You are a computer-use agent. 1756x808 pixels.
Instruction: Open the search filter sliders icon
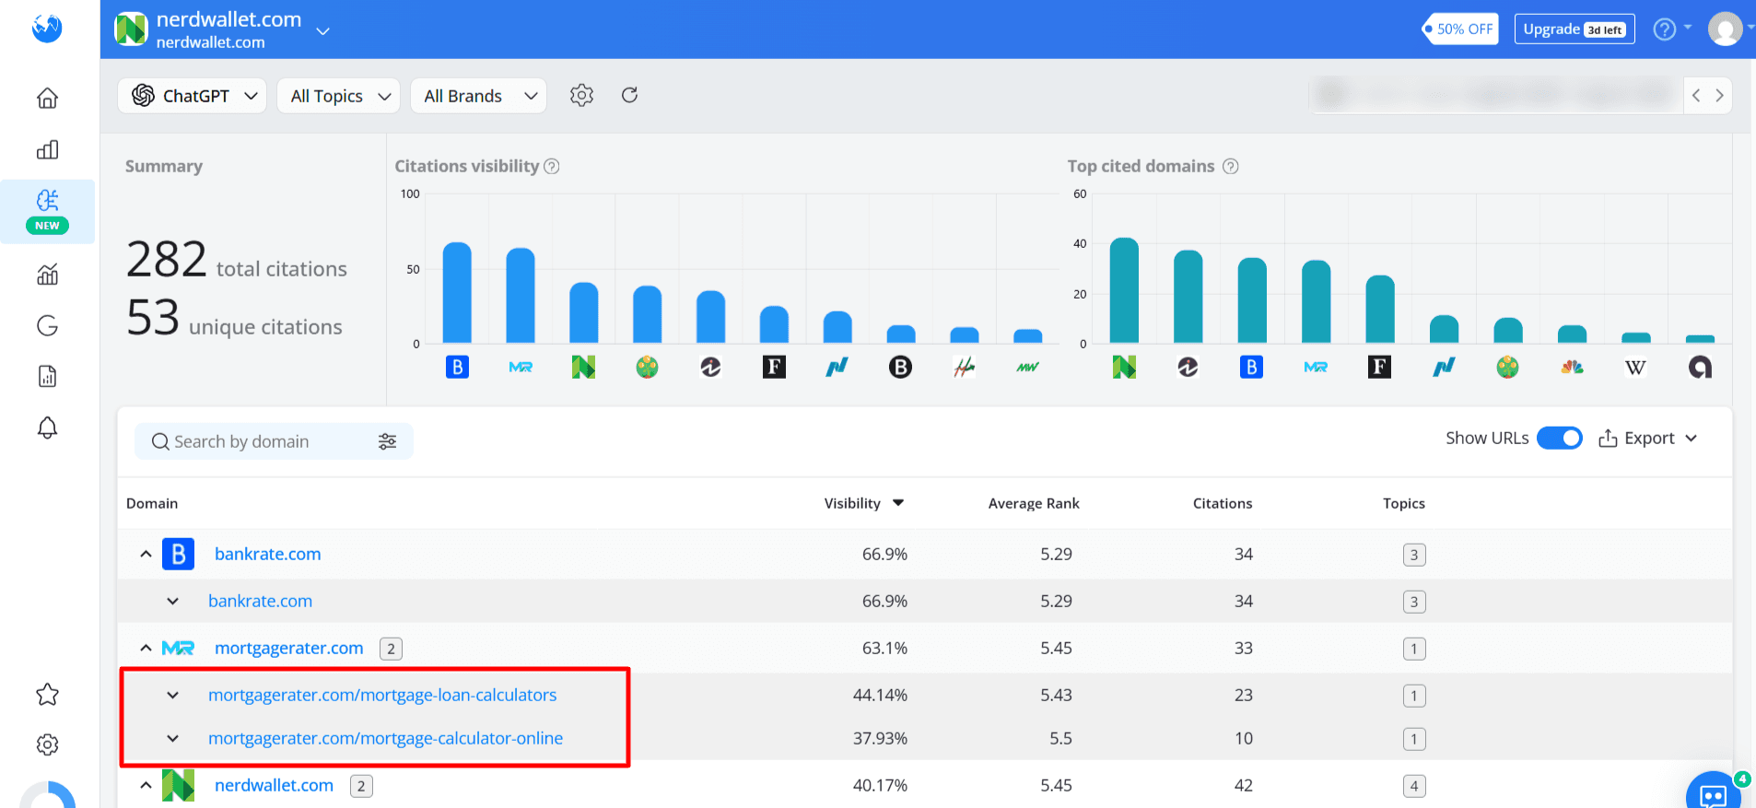(x=387, y=441)
